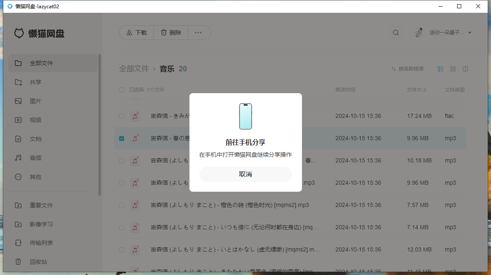Open the more actions ellipsis menu
491x275 pixels.
point(198,33)
